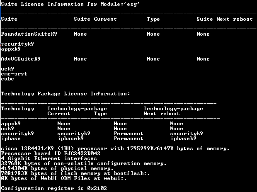This screenshot has width=257, height=192.
Task: Click the 'cube' entry under AdvUCSuiteK9
Action: [x=7, y=79]
